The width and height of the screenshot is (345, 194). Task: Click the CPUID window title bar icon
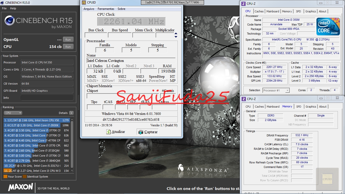click(x=84, y=3)
